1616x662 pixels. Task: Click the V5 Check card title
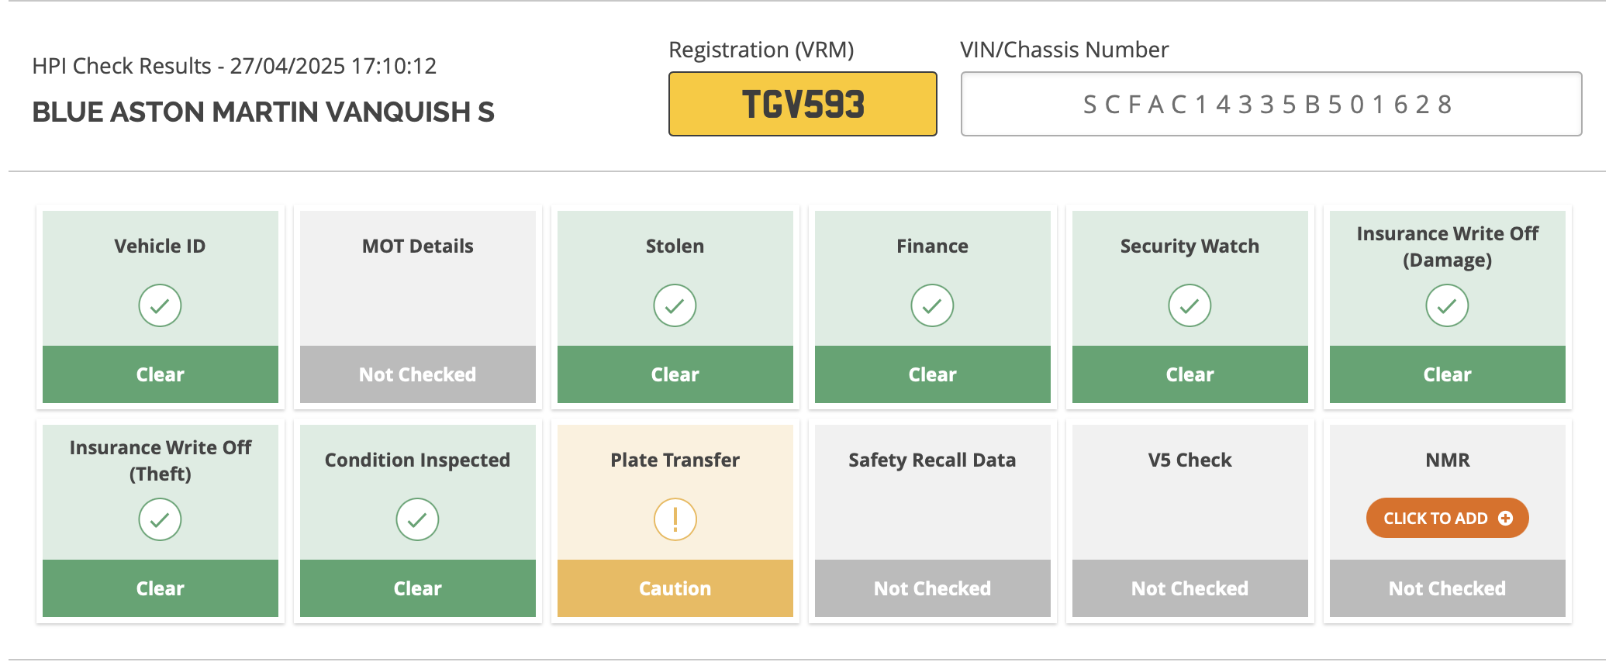[x=1190, y=460]
